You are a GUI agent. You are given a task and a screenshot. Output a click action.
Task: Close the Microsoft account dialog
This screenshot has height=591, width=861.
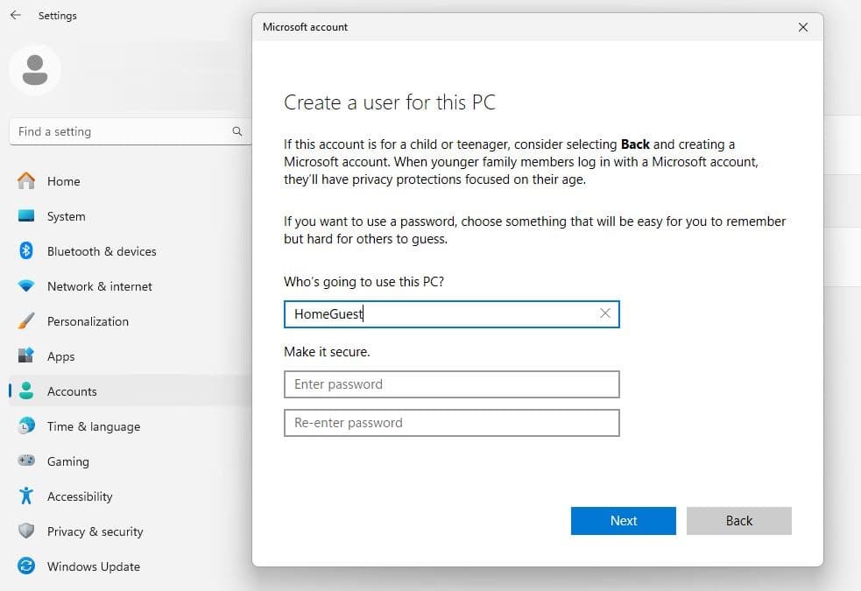803,27
